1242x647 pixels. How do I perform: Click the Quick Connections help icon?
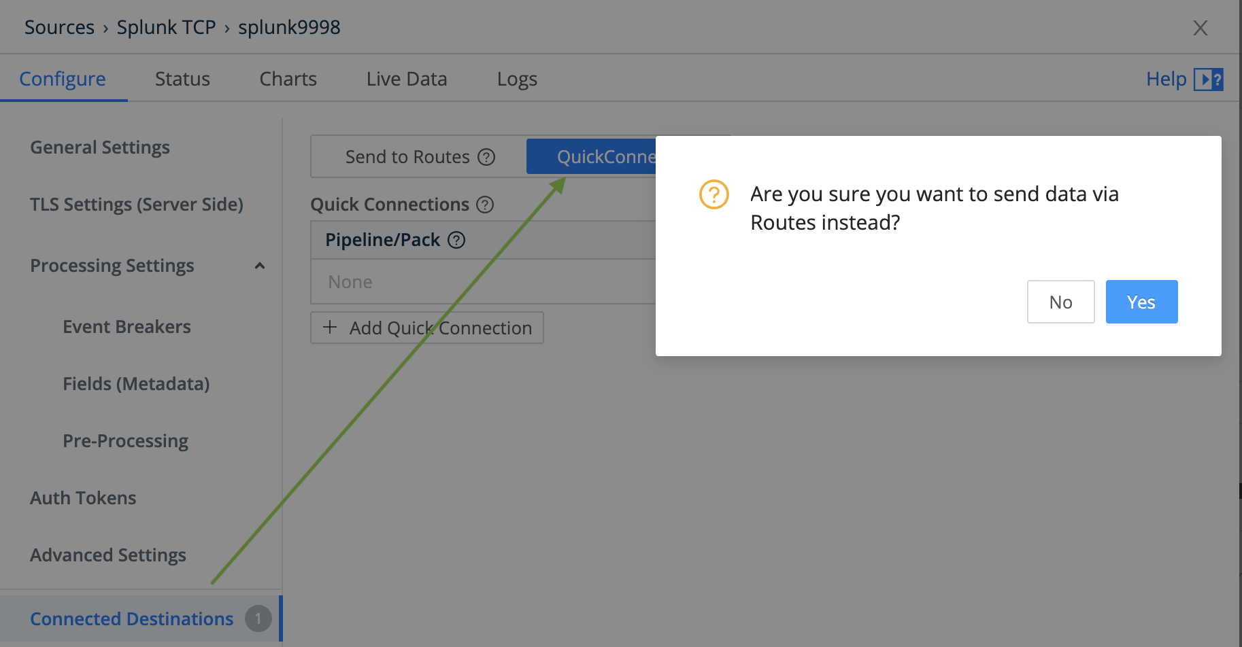coord(484,204)
